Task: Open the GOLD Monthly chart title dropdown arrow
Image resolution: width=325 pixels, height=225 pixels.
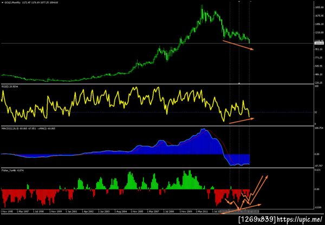Action: pyautogui.click(x=3, y=3)
